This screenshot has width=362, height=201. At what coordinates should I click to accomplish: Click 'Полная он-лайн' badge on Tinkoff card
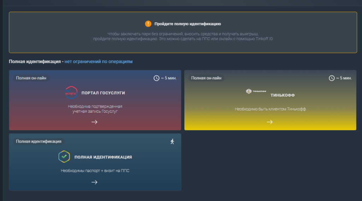(206, 78)
